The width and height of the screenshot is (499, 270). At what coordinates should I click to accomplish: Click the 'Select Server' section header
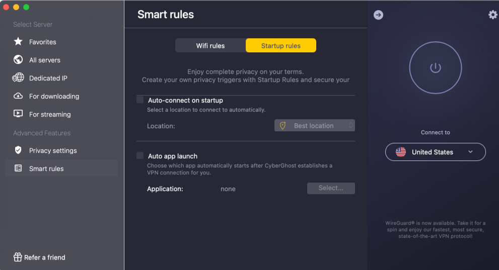click(33, 24)
